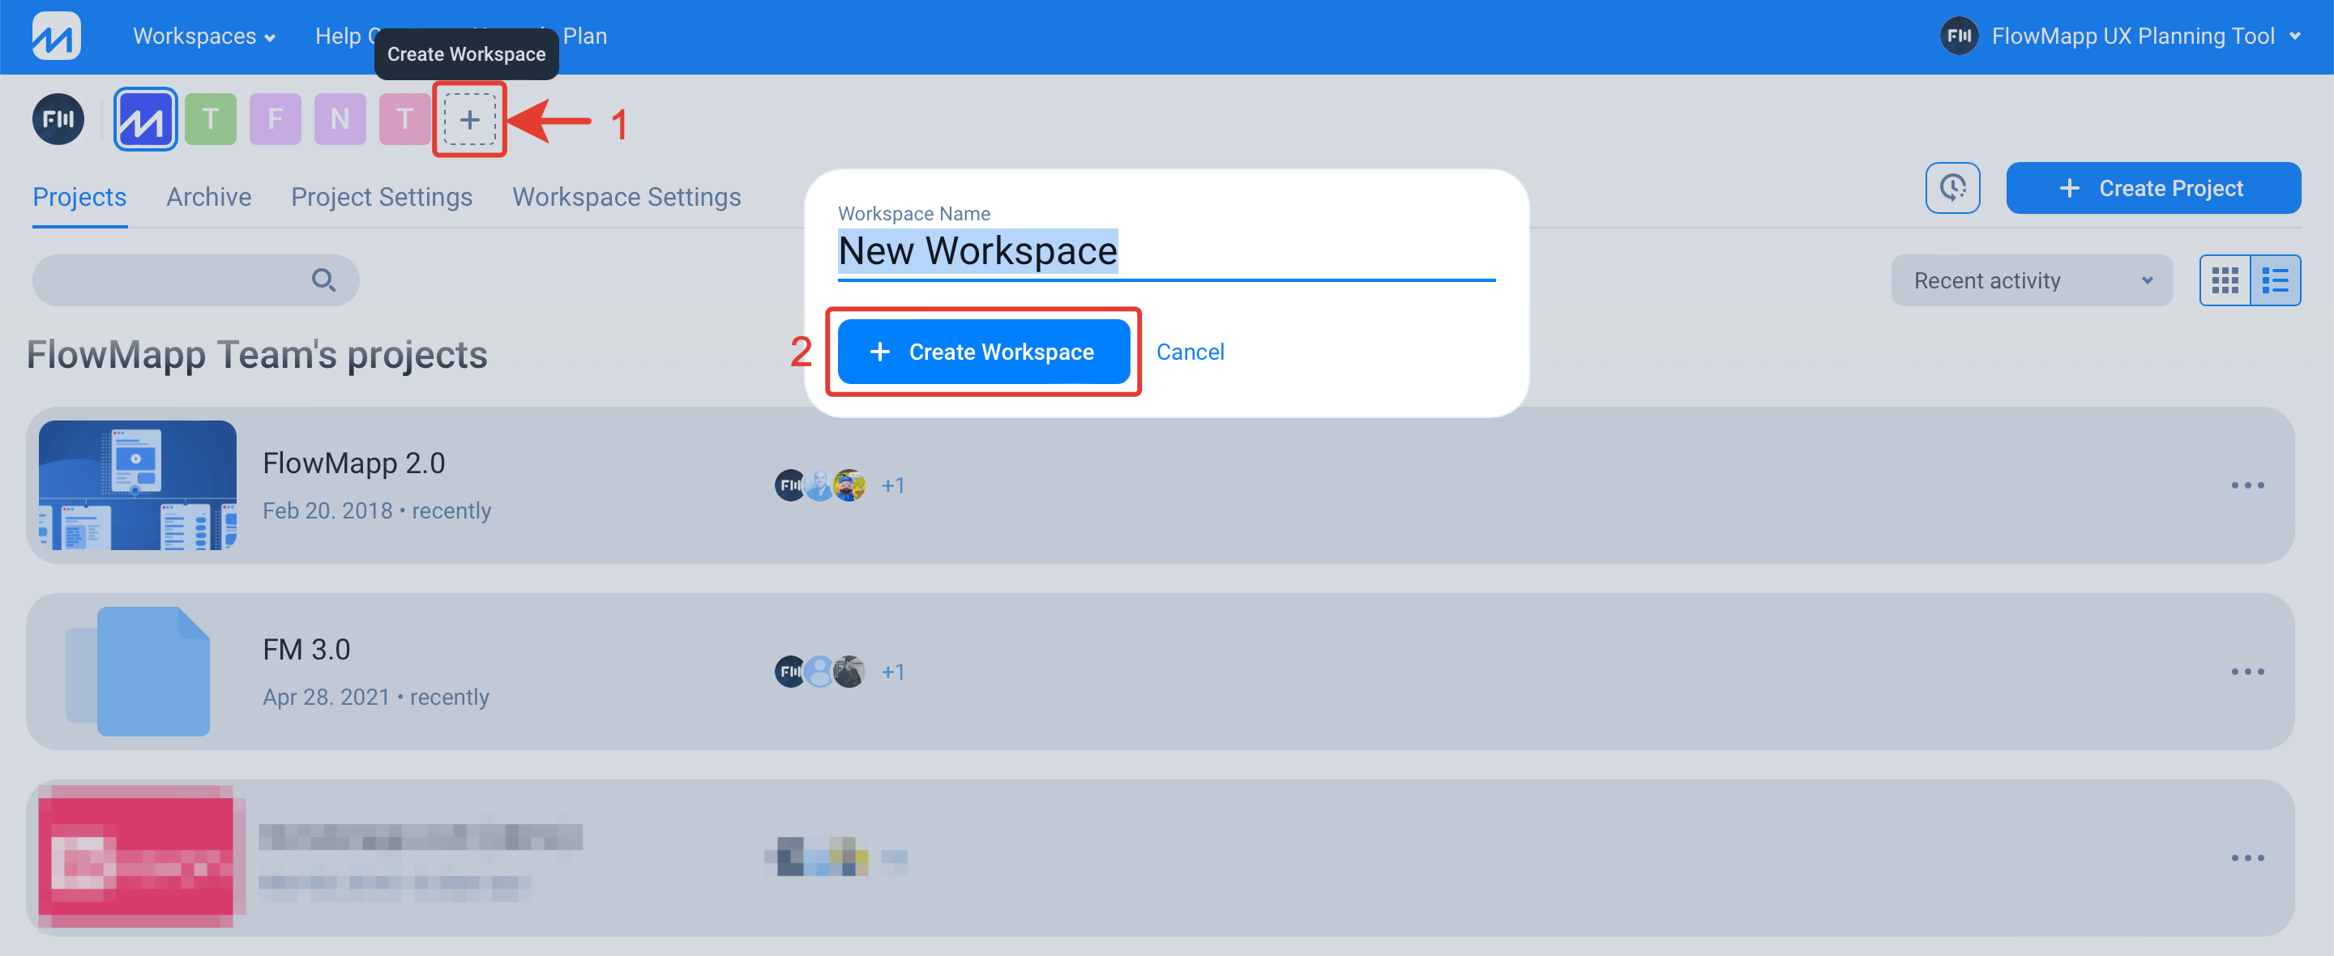Open the FlowMapp 2.0 project title

353,463
